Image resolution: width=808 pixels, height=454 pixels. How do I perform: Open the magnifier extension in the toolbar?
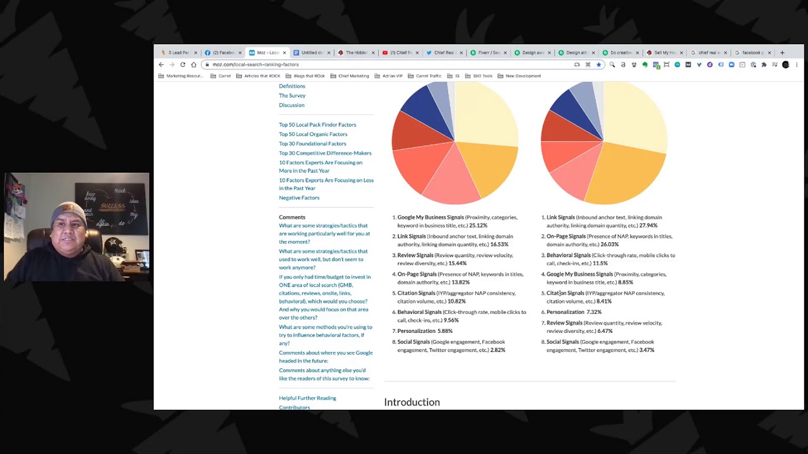[612, 64]
